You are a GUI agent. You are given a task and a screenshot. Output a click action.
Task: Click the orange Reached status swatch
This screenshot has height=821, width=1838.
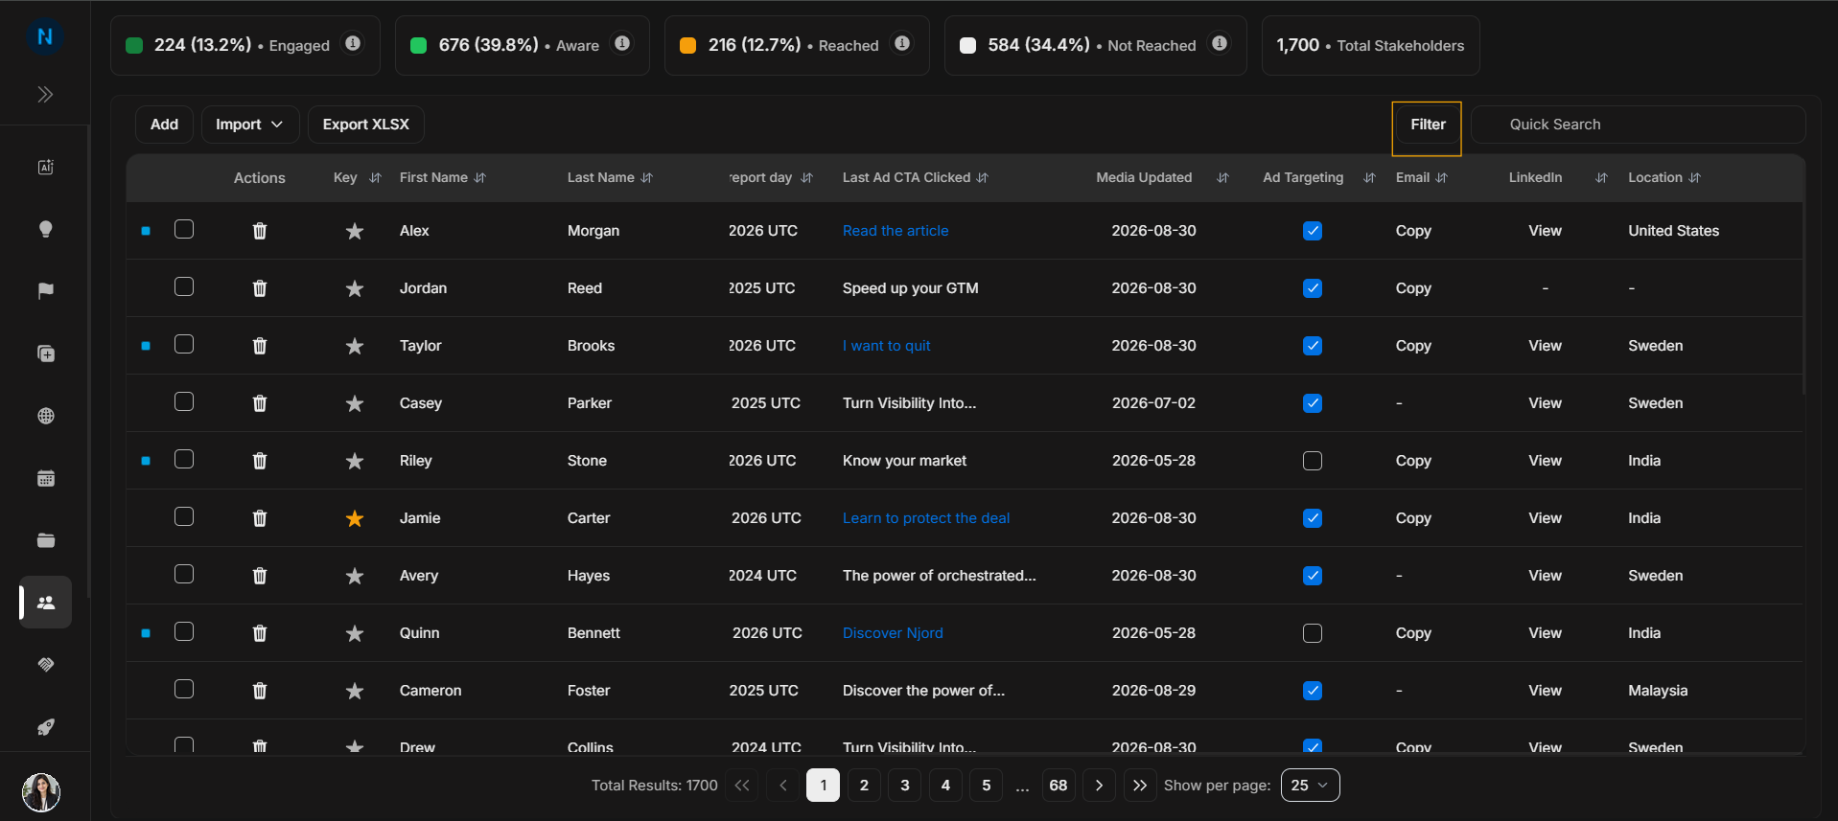687,45
